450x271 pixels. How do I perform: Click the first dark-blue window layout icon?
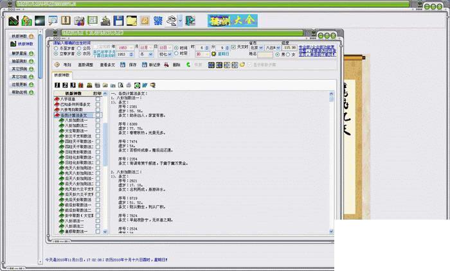[212, 65]
